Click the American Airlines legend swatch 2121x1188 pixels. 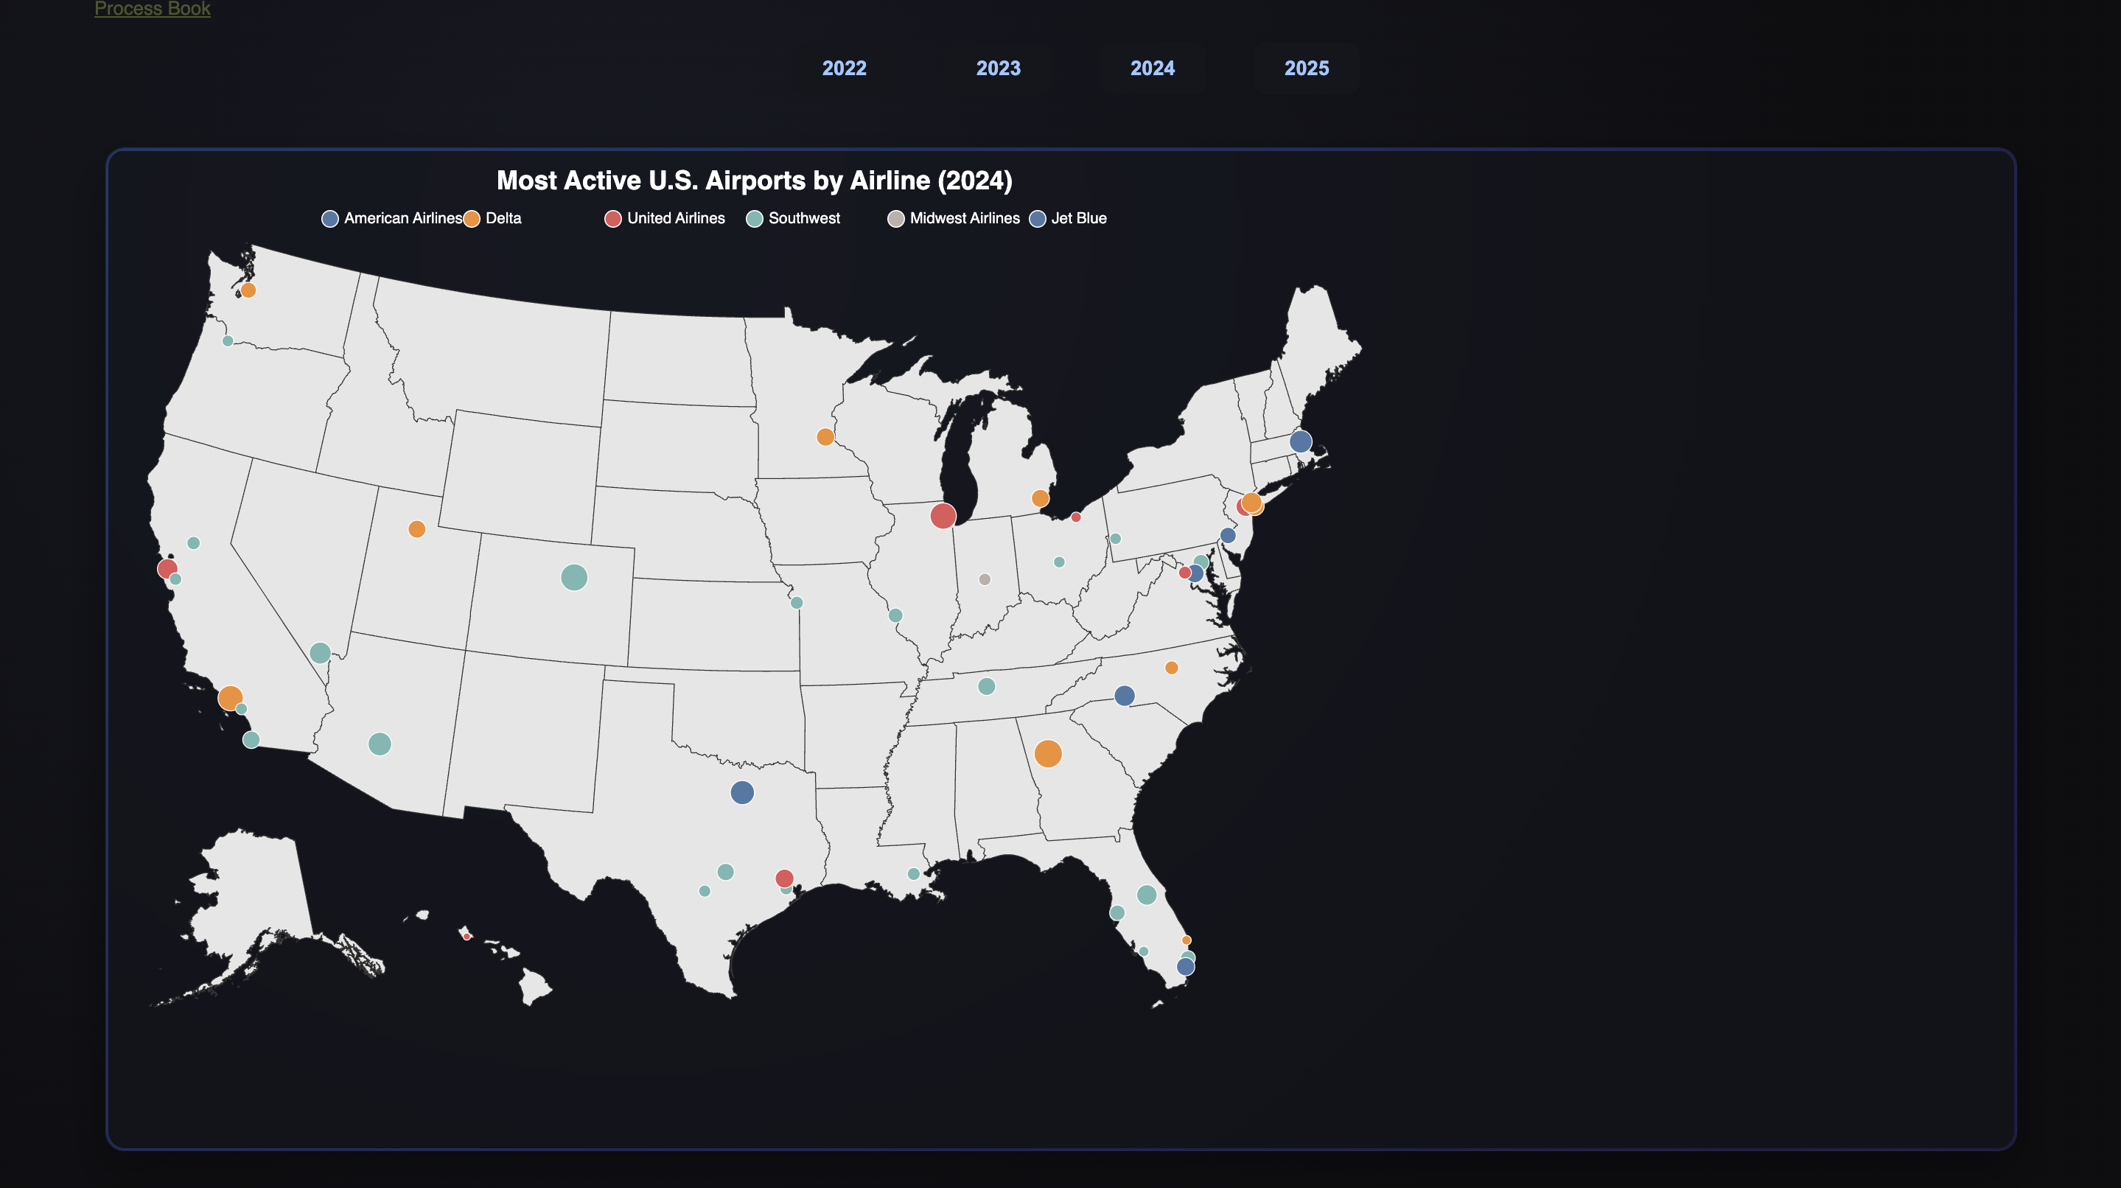click(x=330, y=219)
